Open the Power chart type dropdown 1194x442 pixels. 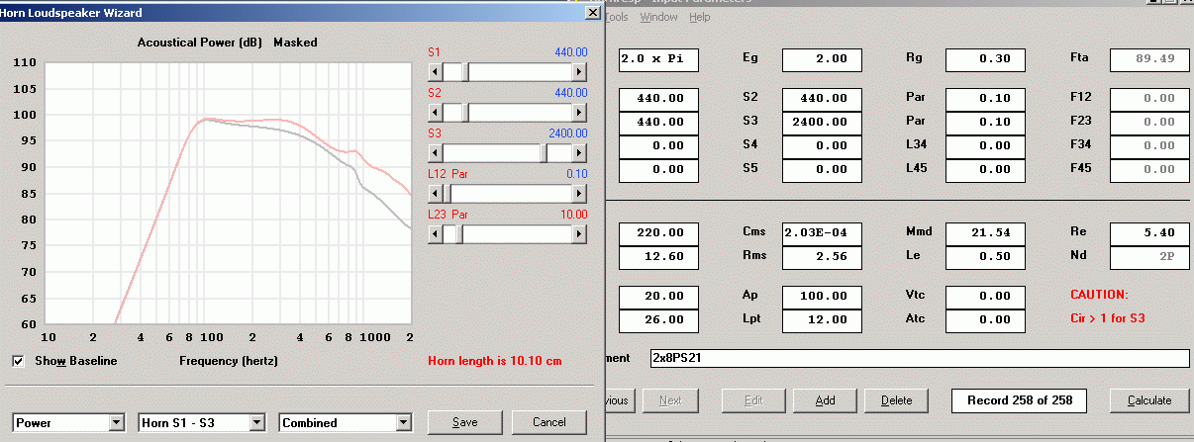[x=117, y=422]
